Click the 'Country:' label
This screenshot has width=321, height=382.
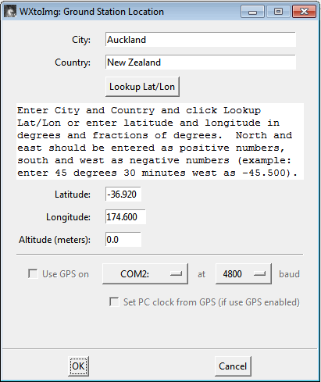tap(73, 62)
